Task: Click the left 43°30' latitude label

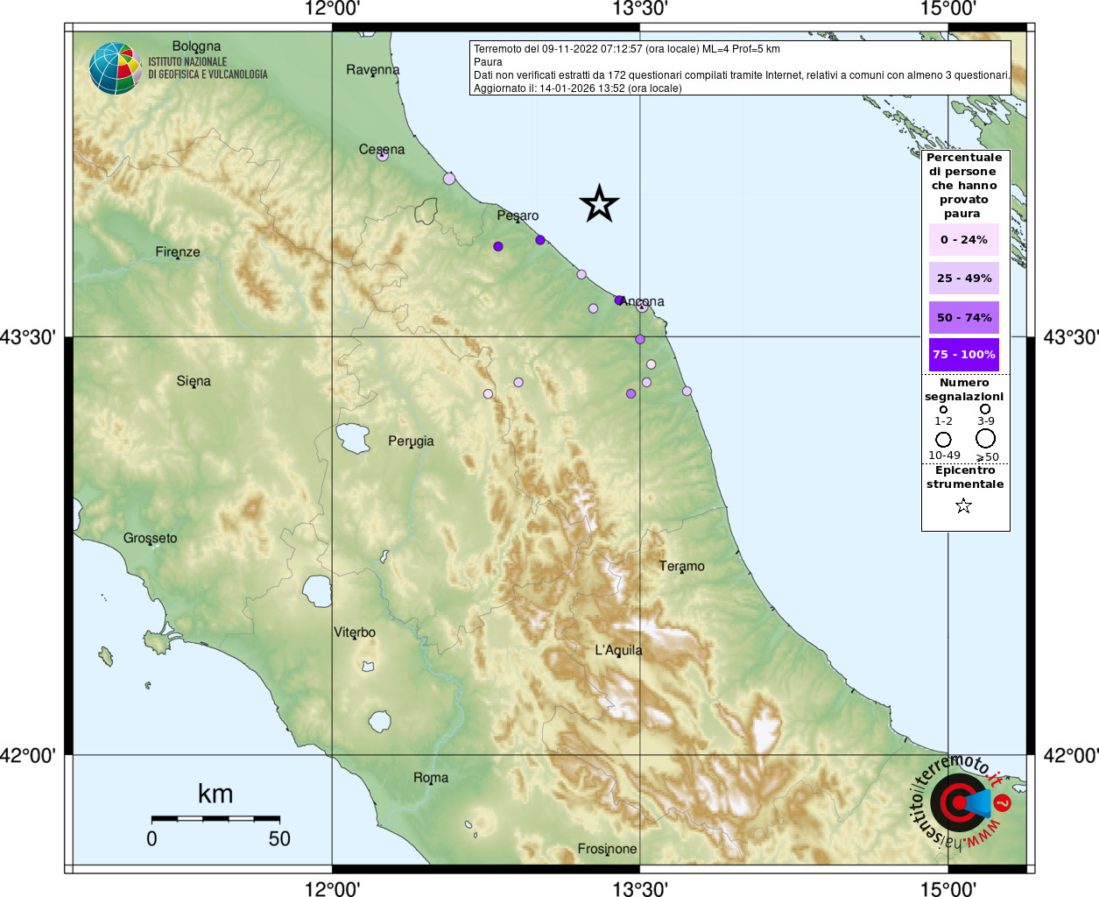Action: [28, 337]
